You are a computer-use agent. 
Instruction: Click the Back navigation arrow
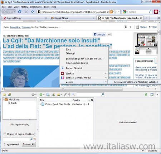point(5,12)
